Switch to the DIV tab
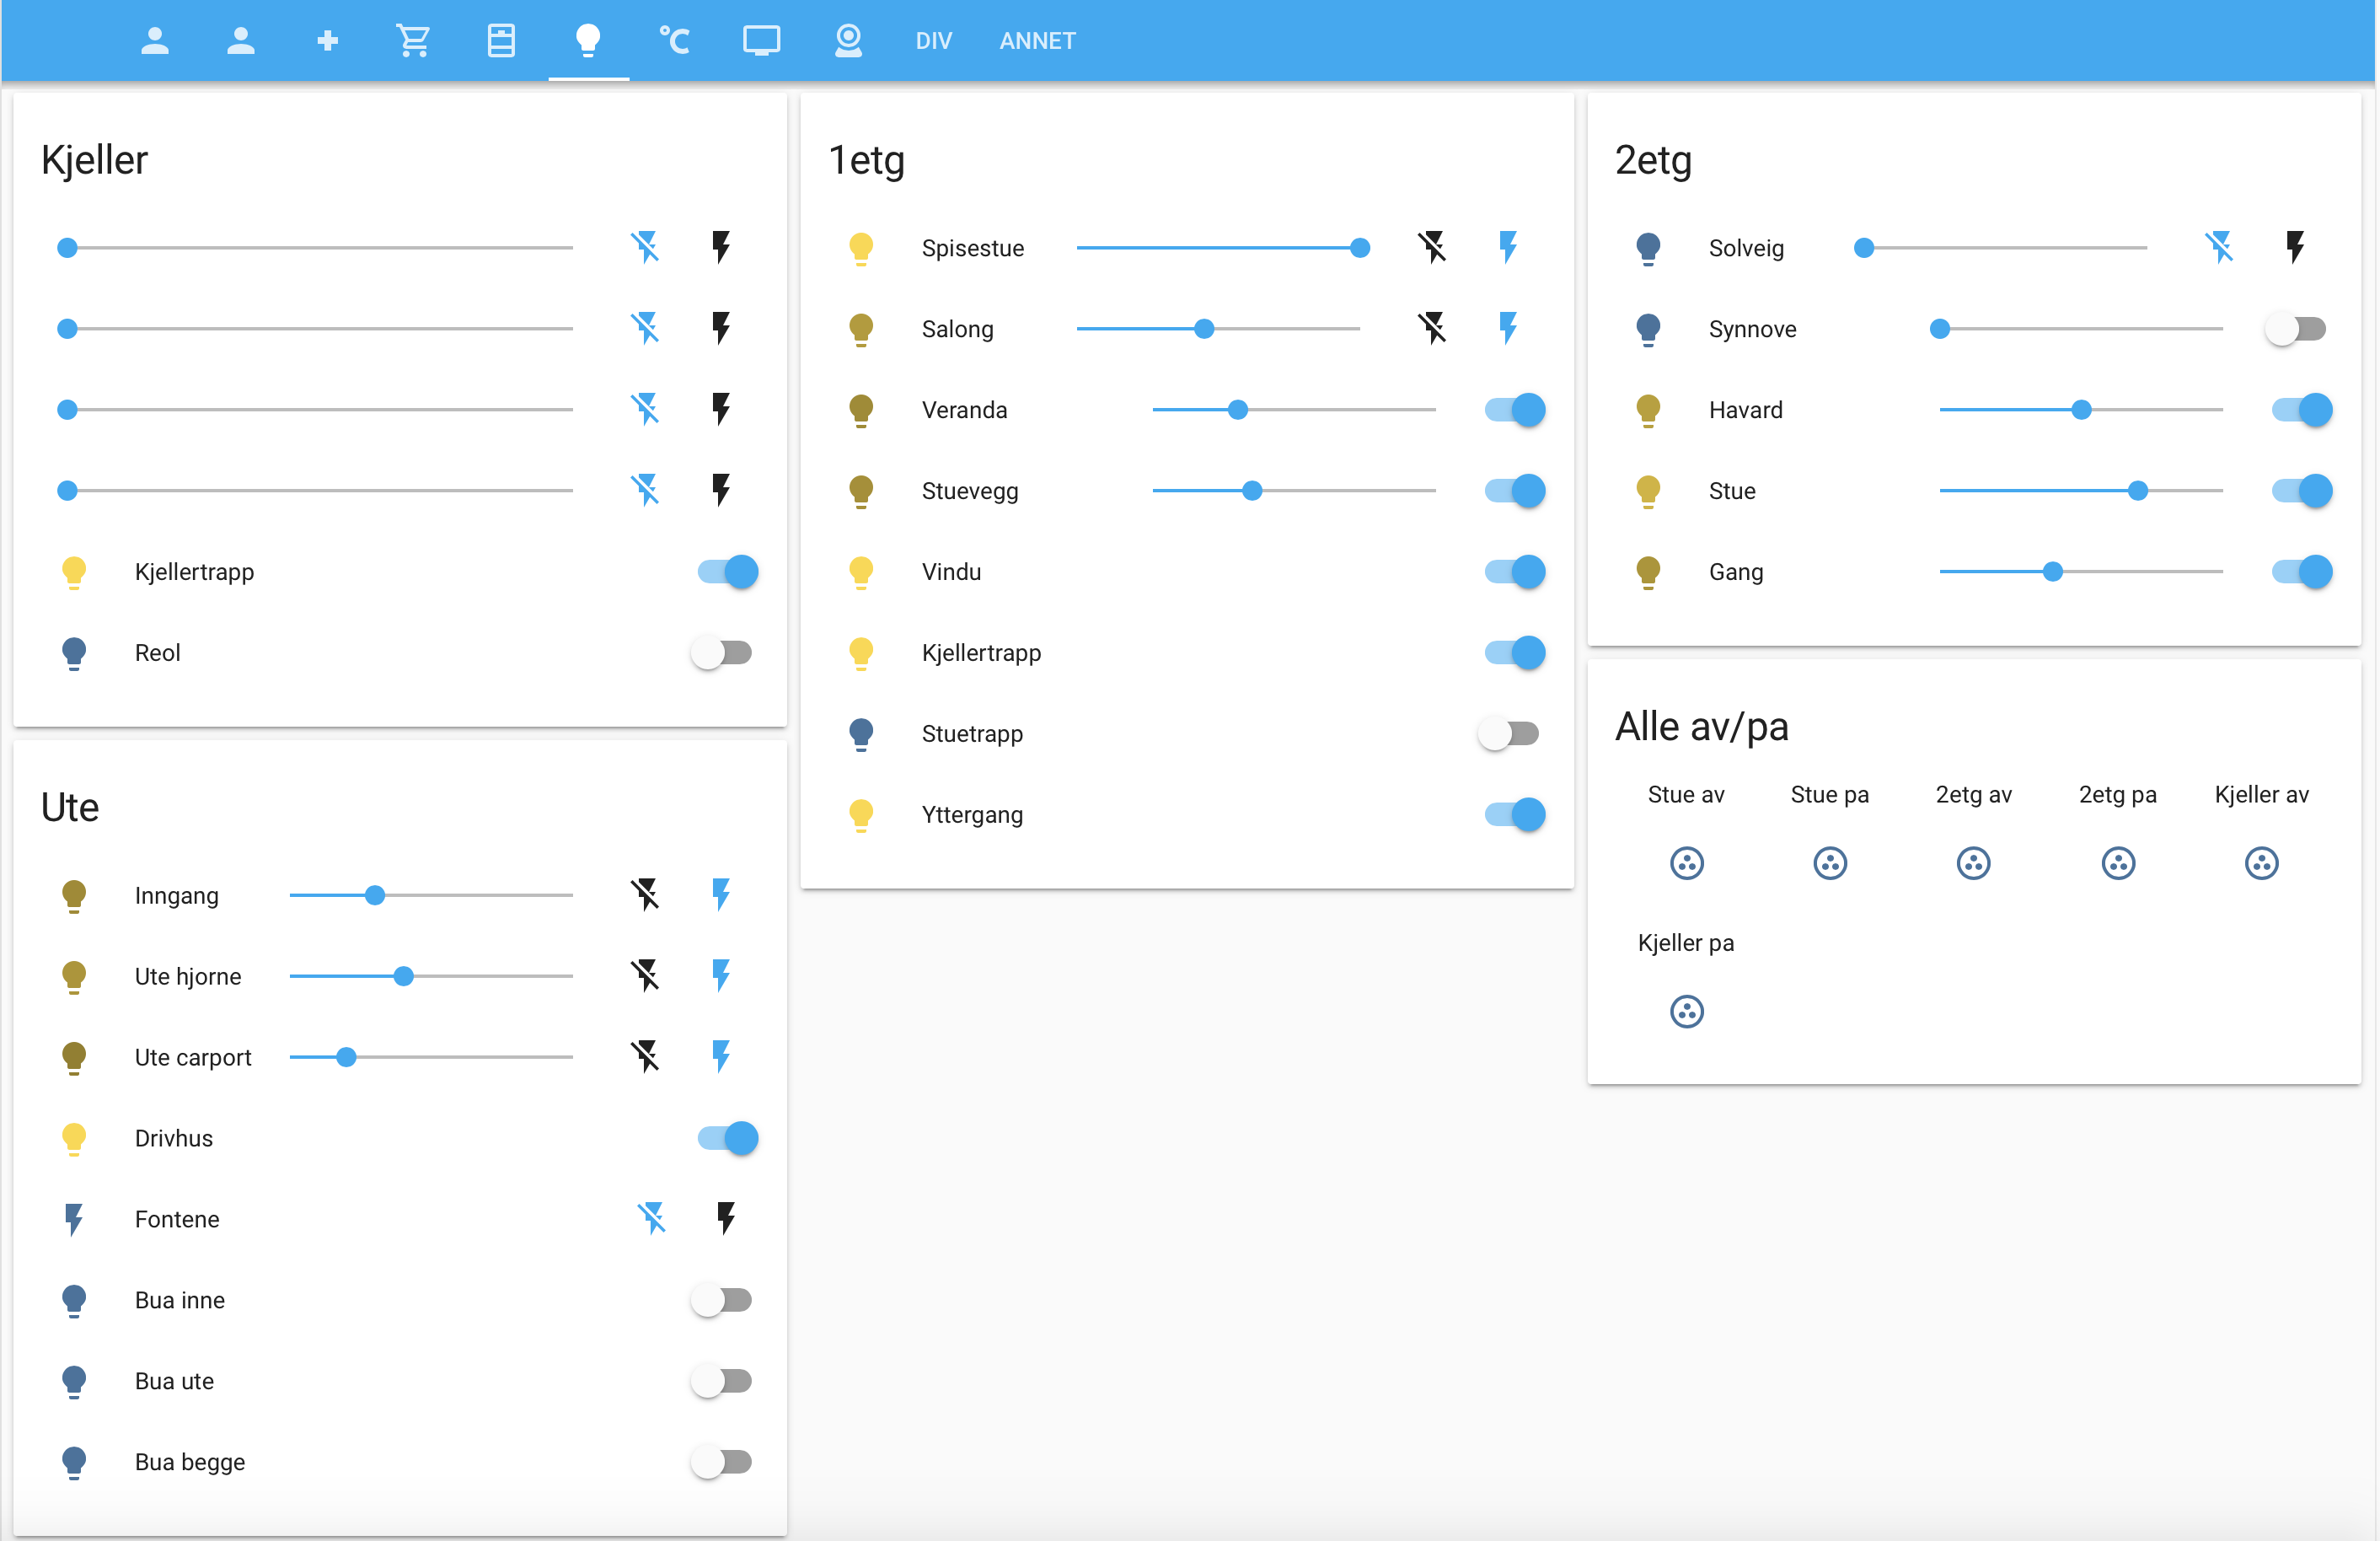 933,41
